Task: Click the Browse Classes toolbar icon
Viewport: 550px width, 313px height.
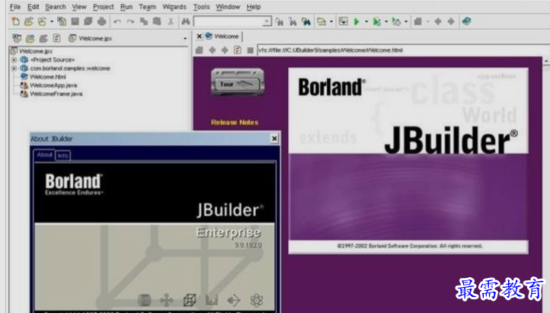Action: [306, 22]
